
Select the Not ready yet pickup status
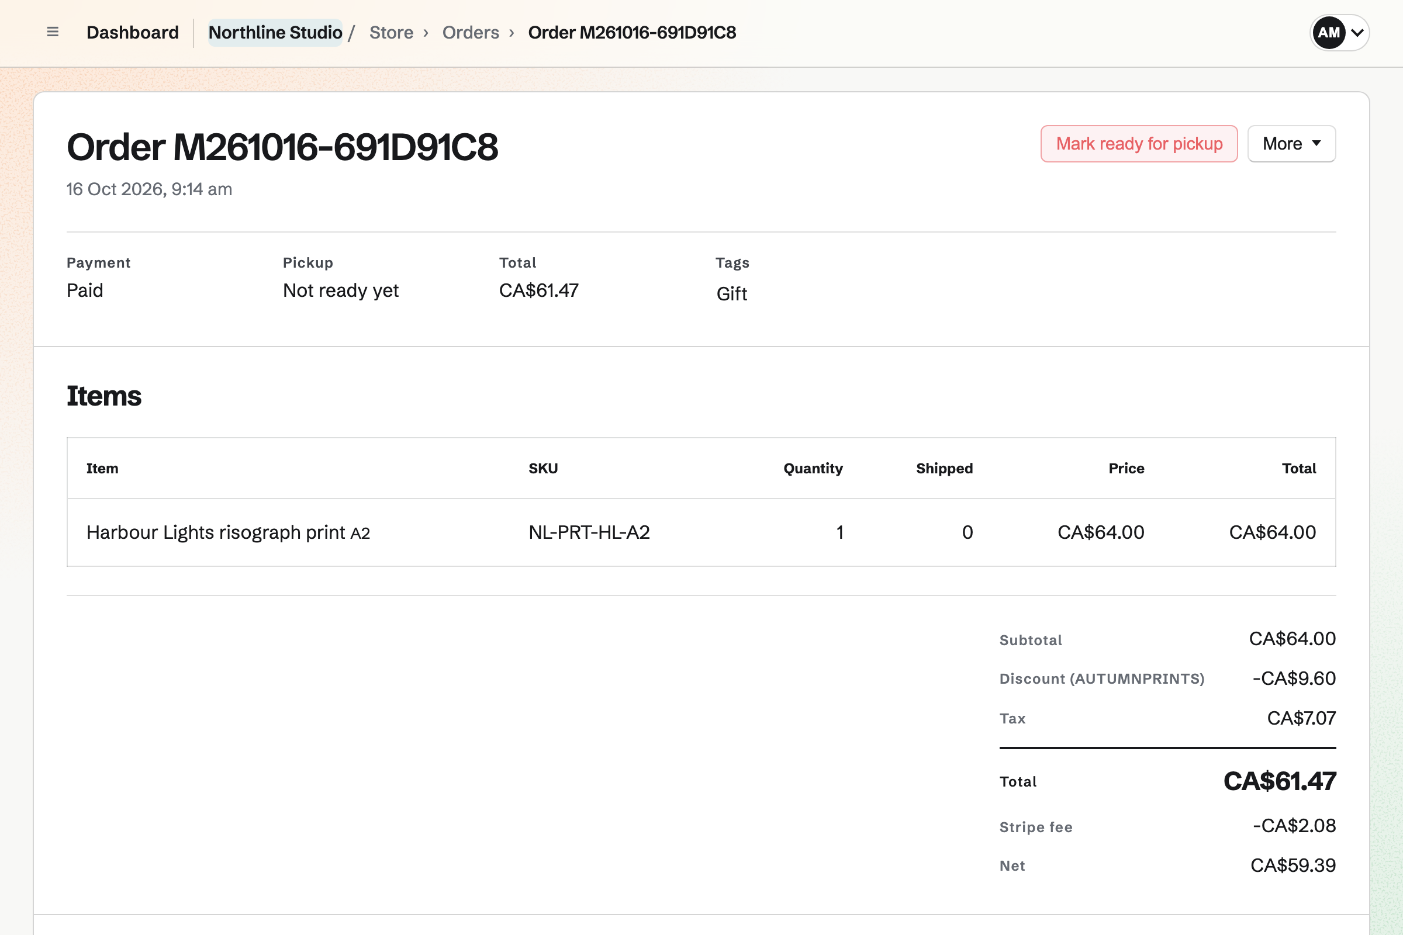tap(341, 290)
